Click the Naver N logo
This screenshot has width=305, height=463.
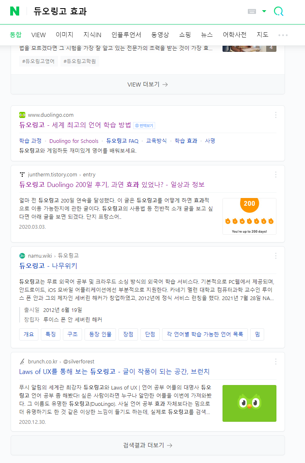[x=14, y=11]
